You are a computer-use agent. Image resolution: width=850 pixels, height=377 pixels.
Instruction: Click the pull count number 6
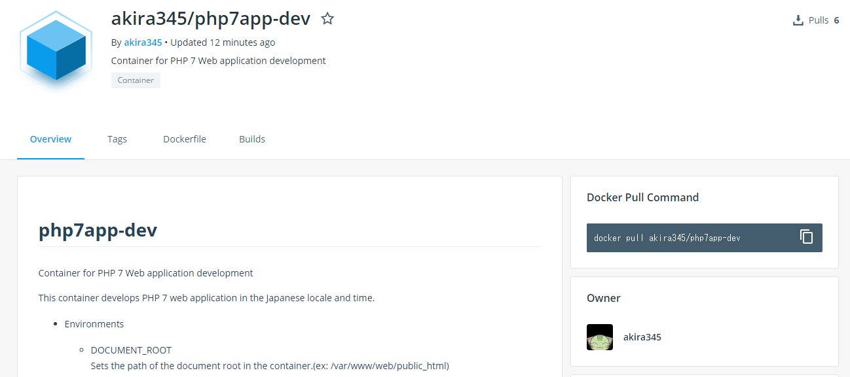tap(836, 20)
